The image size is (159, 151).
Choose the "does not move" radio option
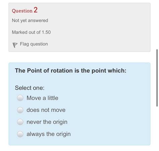tap(20, 110)
